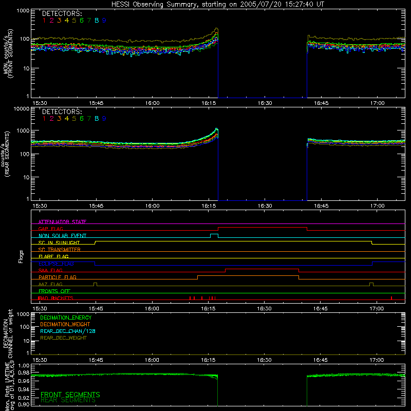Click the AA7 FLAG label
This screenshot has width=411, height=411.
pyautogui.click(x=50, y=284)
